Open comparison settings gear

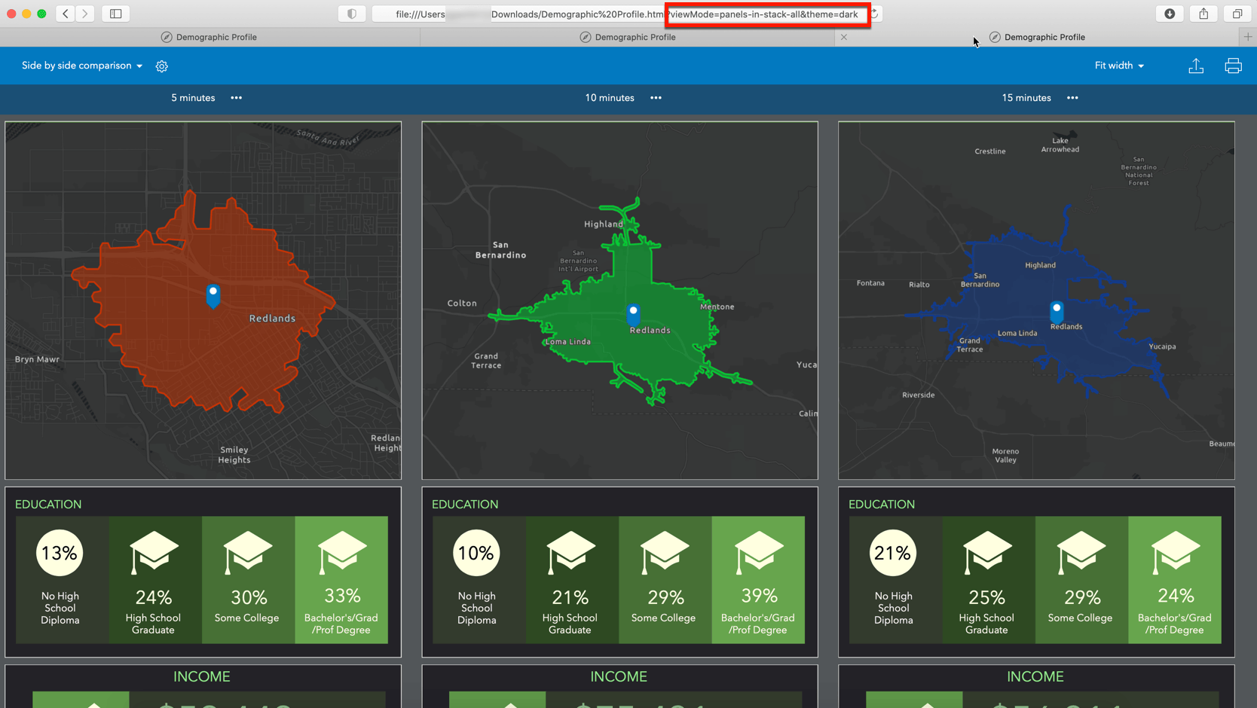click(162, 66)
